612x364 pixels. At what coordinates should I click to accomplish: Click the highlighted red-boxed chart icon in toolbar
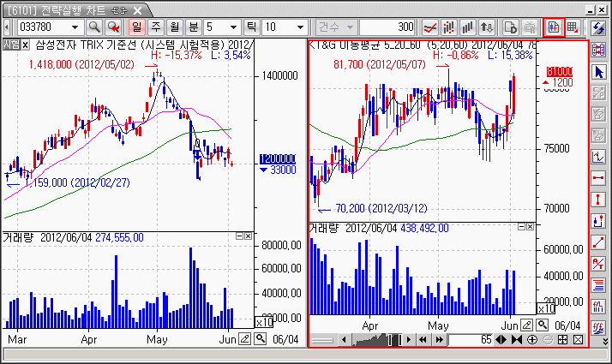click(553, 27)
